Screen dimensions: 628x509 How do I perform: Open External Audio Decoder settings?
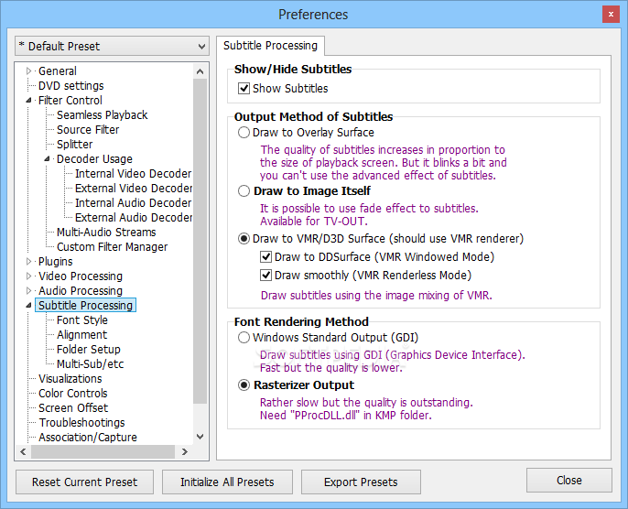[134, 218]
